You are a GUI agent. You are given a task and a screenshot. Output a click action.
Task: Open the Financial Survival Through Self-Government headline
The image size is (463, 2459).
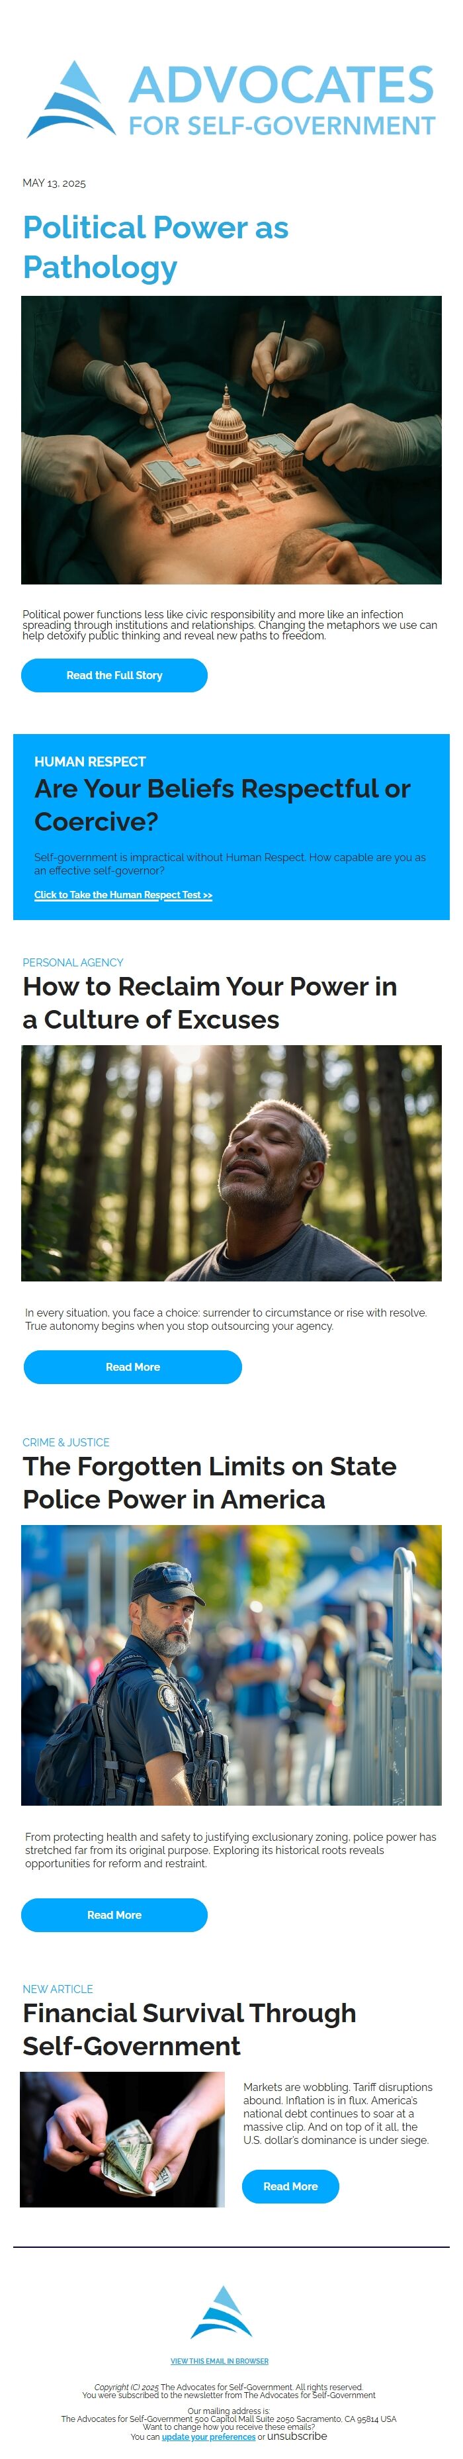pyautogui.click(x=189, y=2029)
